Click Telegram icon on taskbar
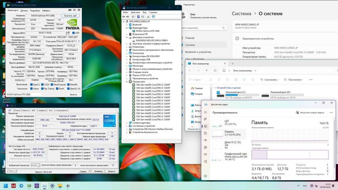 pos(21,186)
